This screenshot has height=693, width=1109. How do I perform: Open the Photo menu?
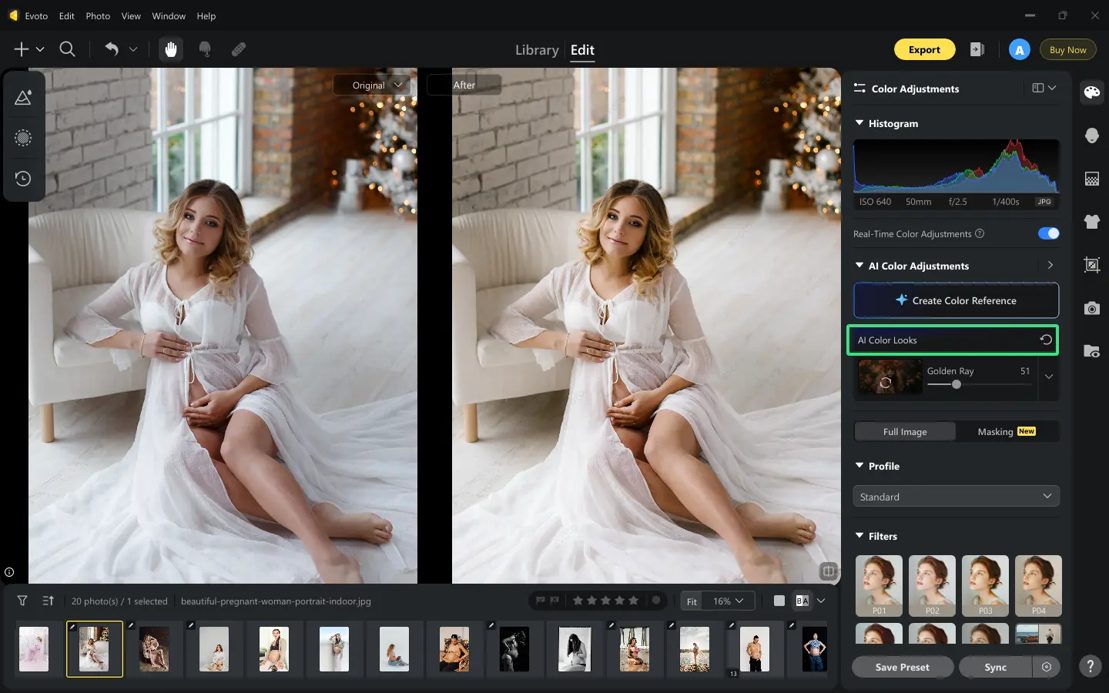tap(98, 15)
